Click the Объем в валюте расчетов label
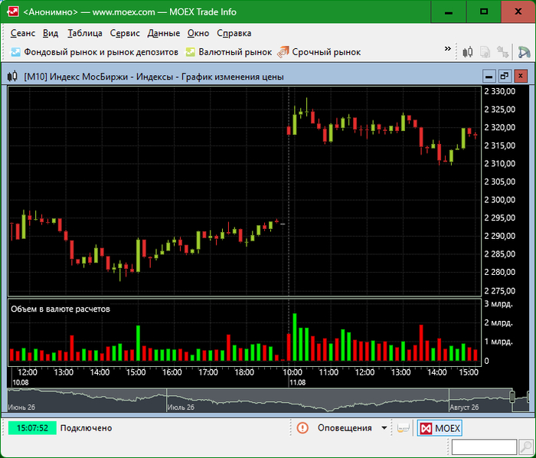The width and height of the screenshot is (536, 458). [60, 309]
